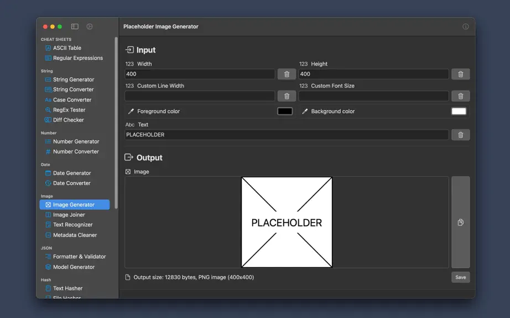Click the play icon in sidebar header
Image resolution: width=510 pixels, height=318 pixels.
pyautogui.click(x=90, y=26)
